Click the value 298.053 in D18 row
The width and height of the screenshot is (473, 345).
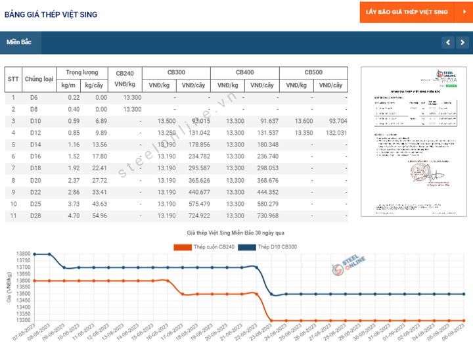click(268, 168)
